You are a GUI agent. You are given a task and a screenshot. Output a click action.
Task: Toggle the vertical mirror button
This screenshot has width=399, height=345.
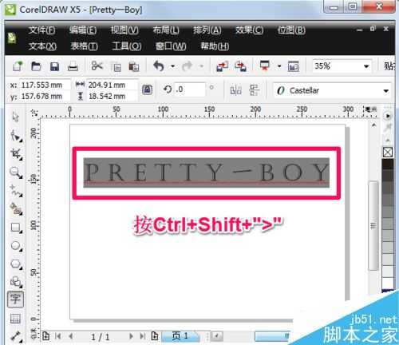coord(254,90)
